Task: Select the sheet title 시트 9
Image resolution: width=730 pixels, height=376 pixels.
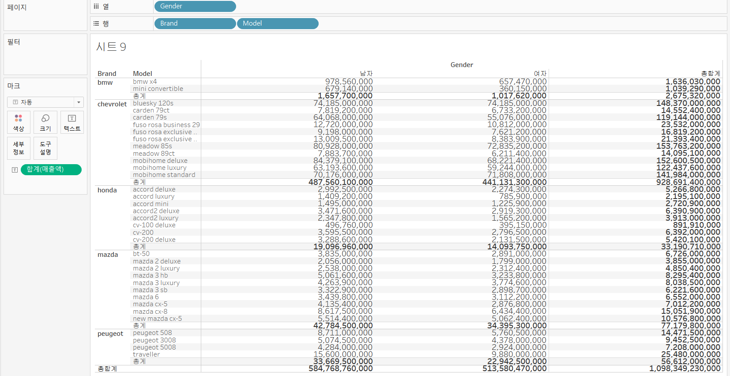Action: (x=111, y=47)
